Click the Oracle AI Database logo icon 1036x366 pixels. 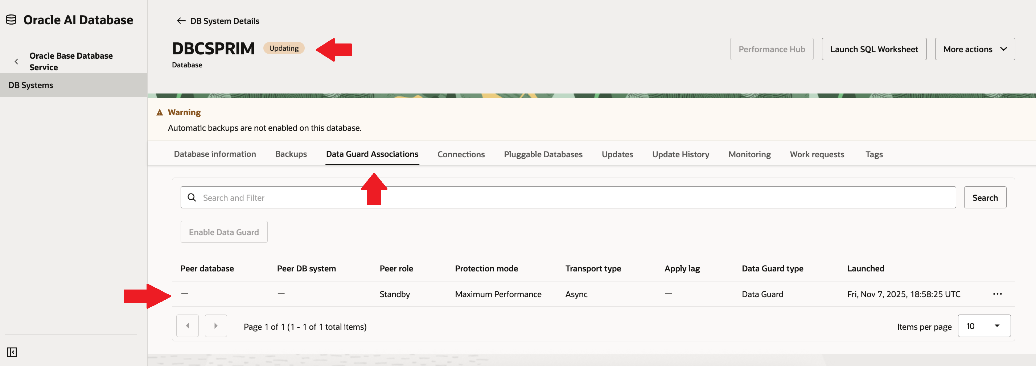click(x=11, y=20)
